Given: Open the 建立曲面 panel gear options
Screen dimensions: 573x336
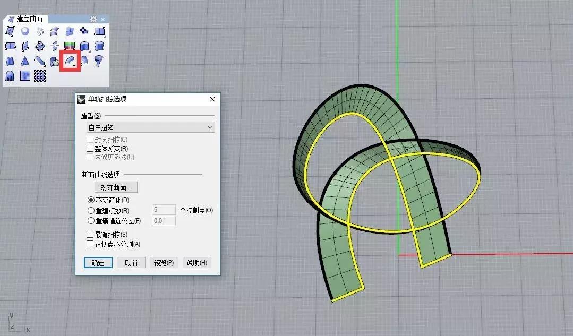Looking at the screenshot, I should point(93,19).
